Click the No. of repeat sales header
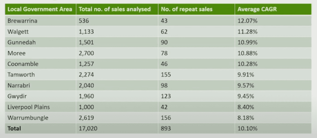This screenshot has width=317, height=138. tap(187, 9)
